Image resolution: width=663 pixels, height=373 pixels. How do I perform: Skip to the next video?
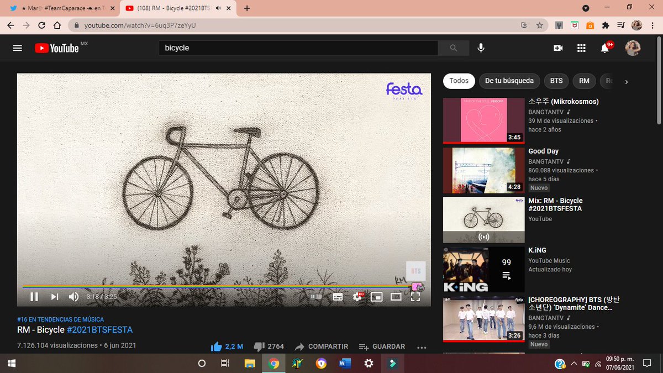[55, 297]
